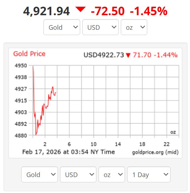Click the -1.45% percentage change
Screen dimensions: 190x193
tap(149, 11)
